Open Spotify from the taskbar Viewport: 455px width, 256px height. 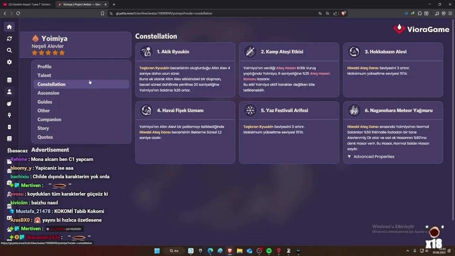tap(269, 251)
